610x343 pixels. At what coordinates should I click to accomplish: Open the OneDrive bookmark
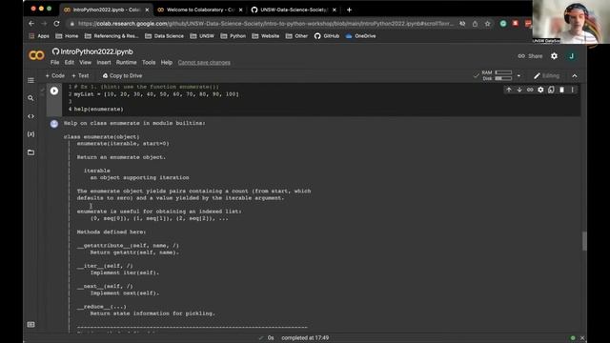tap(360, 36)
